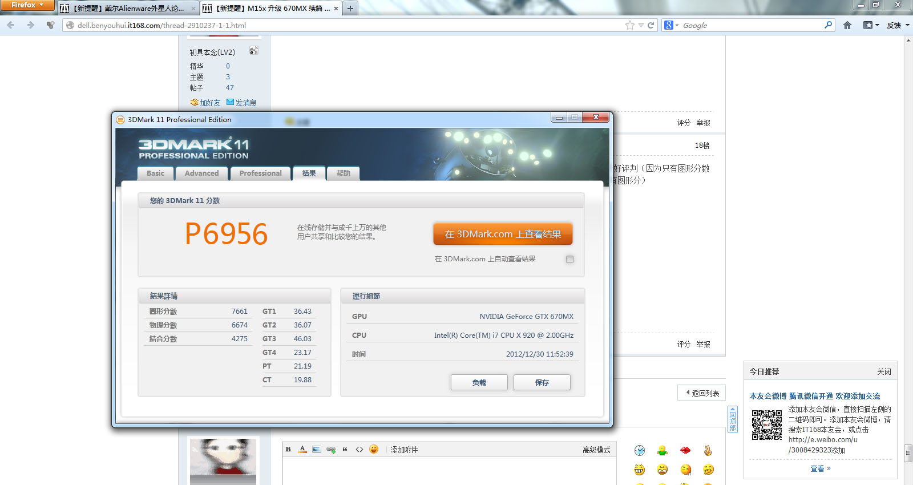Click the user avatar thumbnail at bottom
913x485 pixels.
223,461
